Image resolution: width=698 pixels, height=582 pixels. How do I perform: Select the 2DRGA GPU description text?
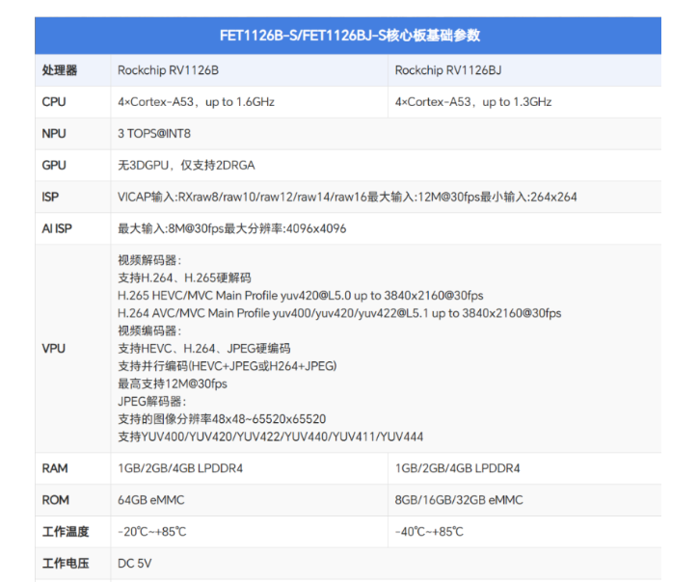(x=186, y=165)
